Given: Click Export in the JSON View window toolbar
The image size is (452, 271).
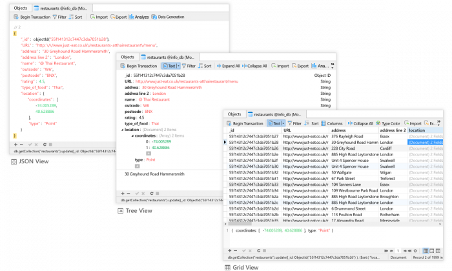Looking at the screenshot, I should [118, 17].
